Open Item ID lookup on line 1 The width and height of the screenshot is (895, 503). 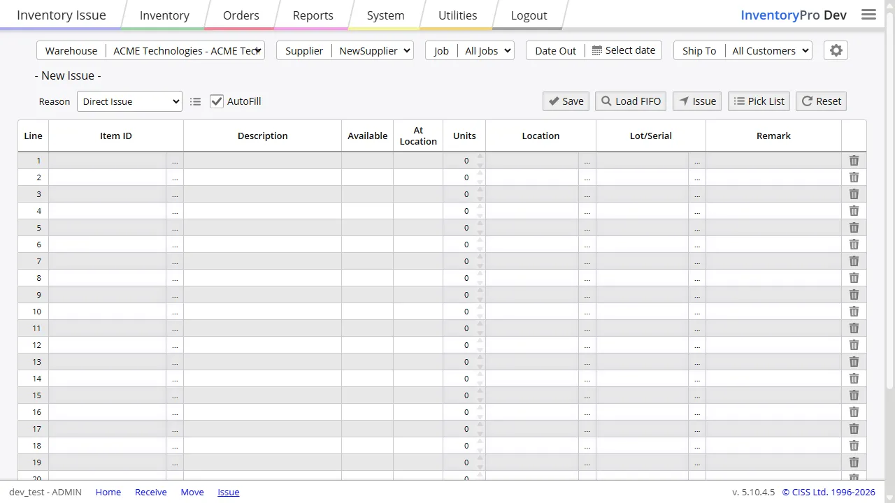(x=175, y=161)
